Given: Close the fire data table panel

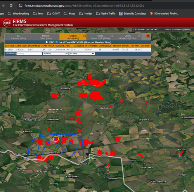Looking at the screenshot, I should (148, 36).
